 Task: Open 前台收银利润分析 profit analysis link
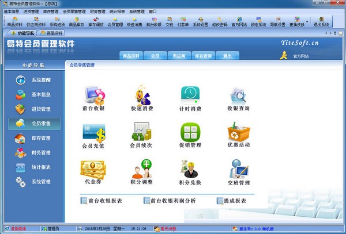click(172, 201)
